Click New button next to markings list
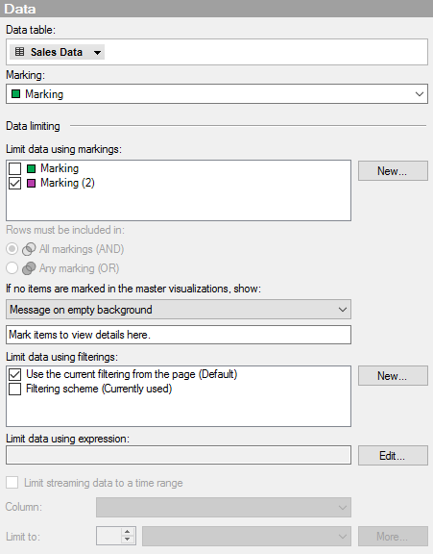Screen dimensions: 433x554 (x=393, y=171)
